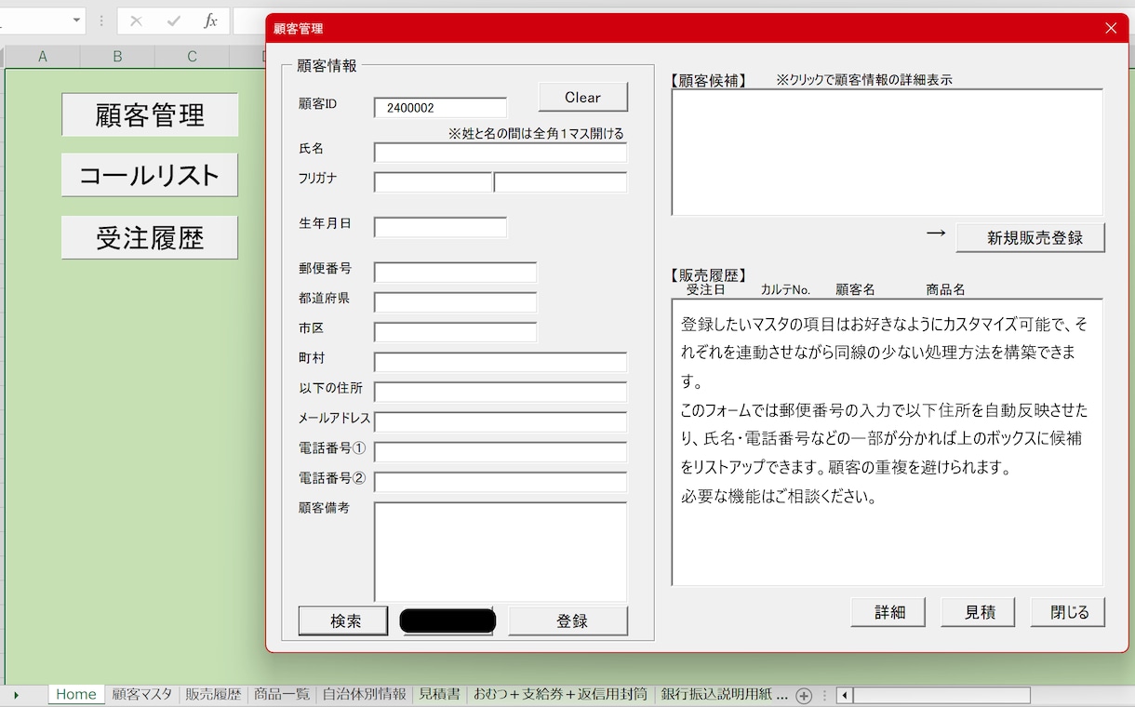
Task: Click horizontal scrollbar left arrow
Action: coord(844,695)
